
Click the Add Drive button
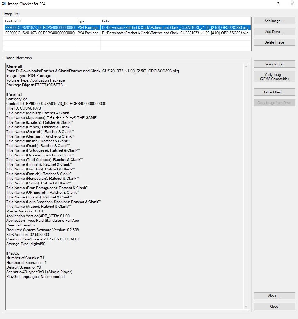coord(274,31)
